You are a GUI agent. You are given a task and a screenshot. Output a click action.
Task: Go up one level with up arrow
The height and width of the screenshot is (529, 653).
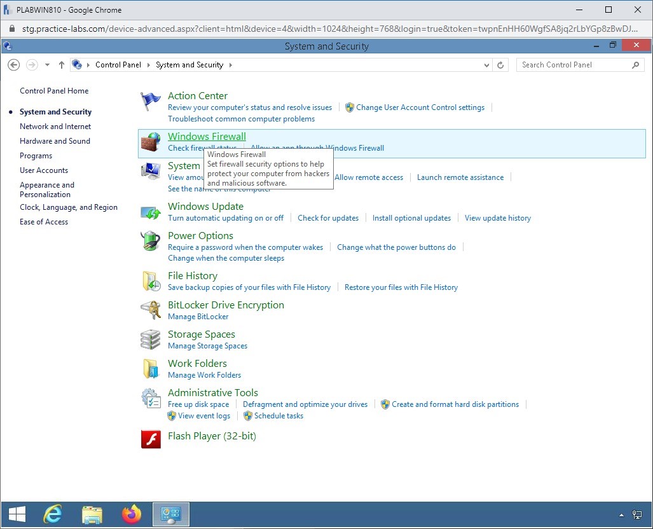(62, 65)
